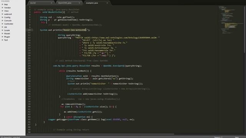Click the Logger.getLogger line
Image resolution: width=246 pixels, height=138 pixels.
click(91, 120)
